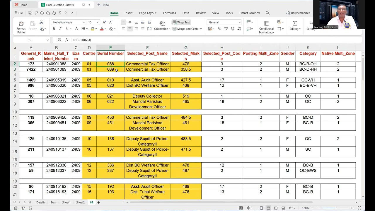Switch to the Insert ribbon tab

pyautogui.click(x=128, y=13)
